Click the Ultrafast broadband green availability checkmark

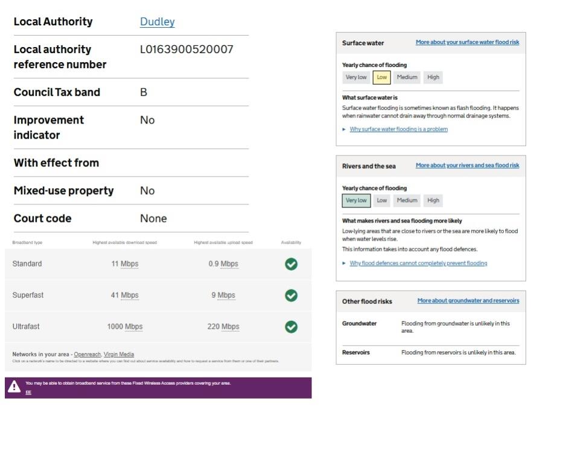point(291,327)
